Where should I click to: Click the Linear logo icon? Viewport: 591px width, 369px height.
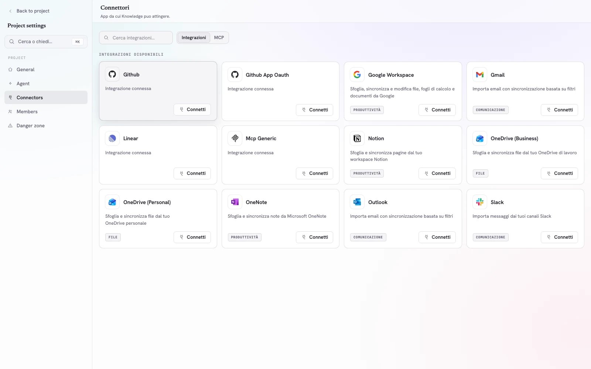point(112,138)
